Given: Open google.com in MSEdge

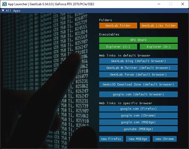Looking at the screenshot, I should [x=138, y=122].
